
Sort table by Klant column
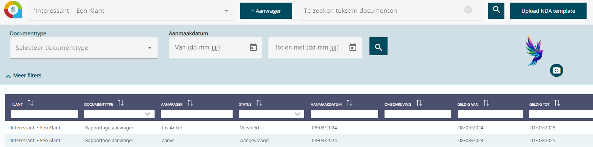click(x=31, y=103)
